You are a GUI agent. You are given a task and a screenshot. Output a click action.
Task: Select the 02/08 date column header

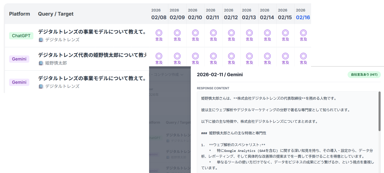[x=159, y=14]
